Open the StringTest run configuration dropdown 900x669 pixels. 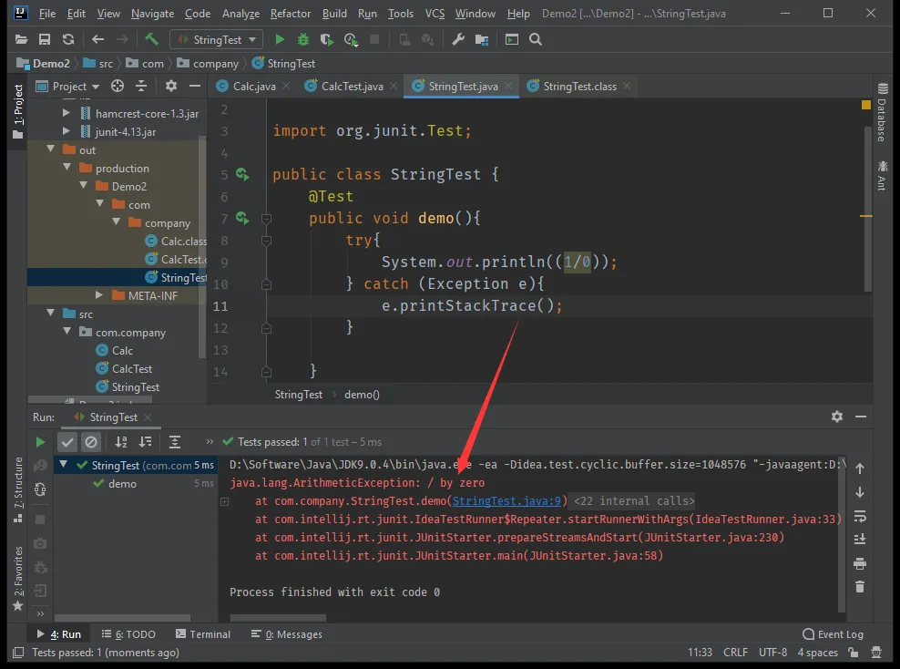pos(216,39)
